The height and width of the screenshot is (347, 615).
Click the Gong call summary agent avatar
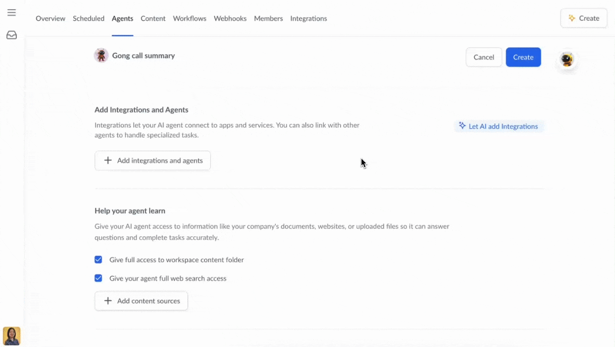pyautogui.click(x=101, y=55)
